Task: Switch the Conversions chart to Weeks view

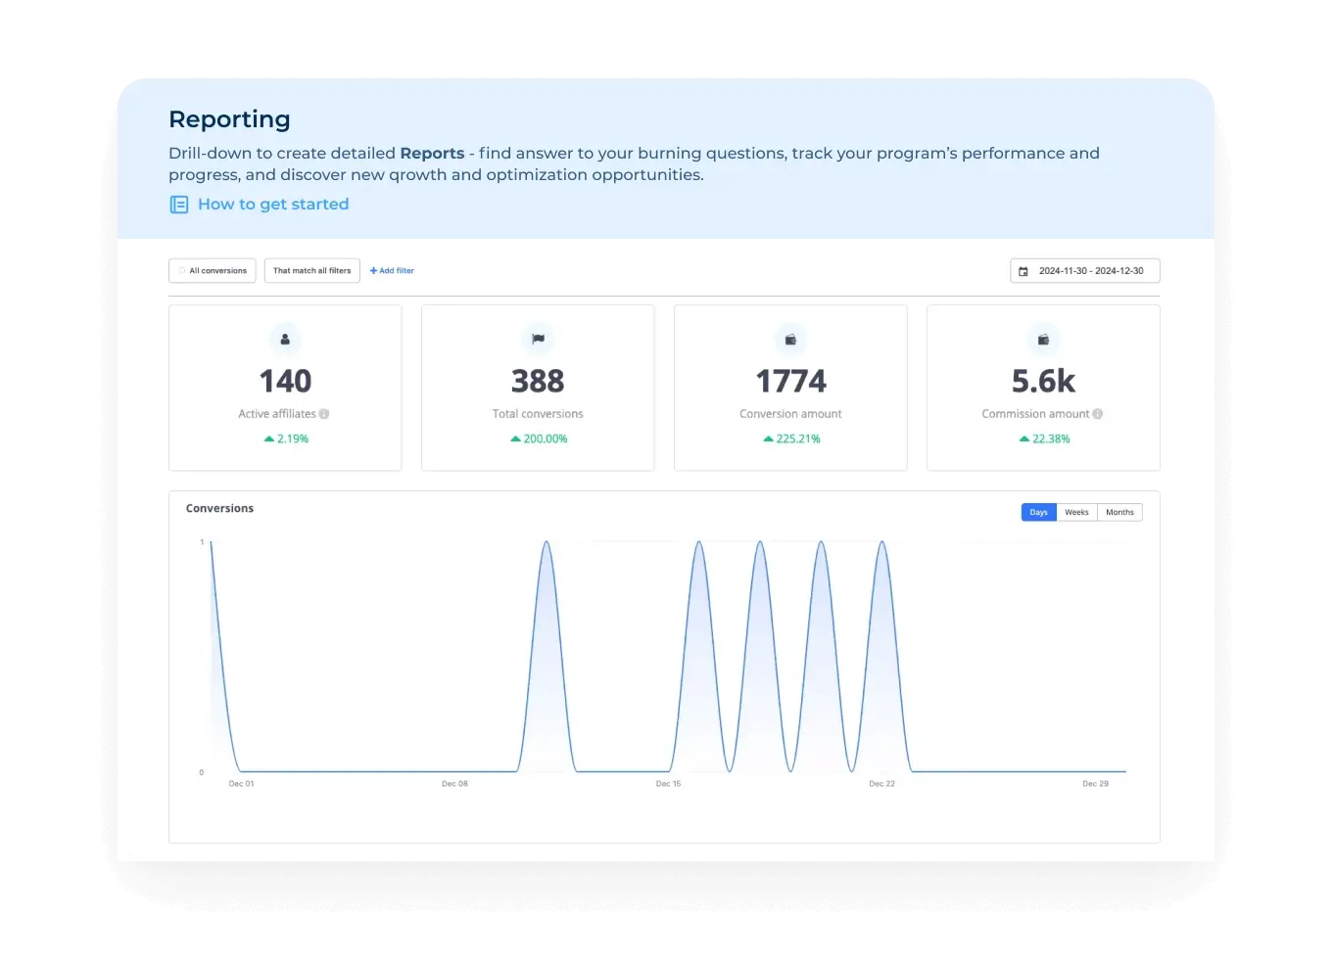Action: 1075,512
